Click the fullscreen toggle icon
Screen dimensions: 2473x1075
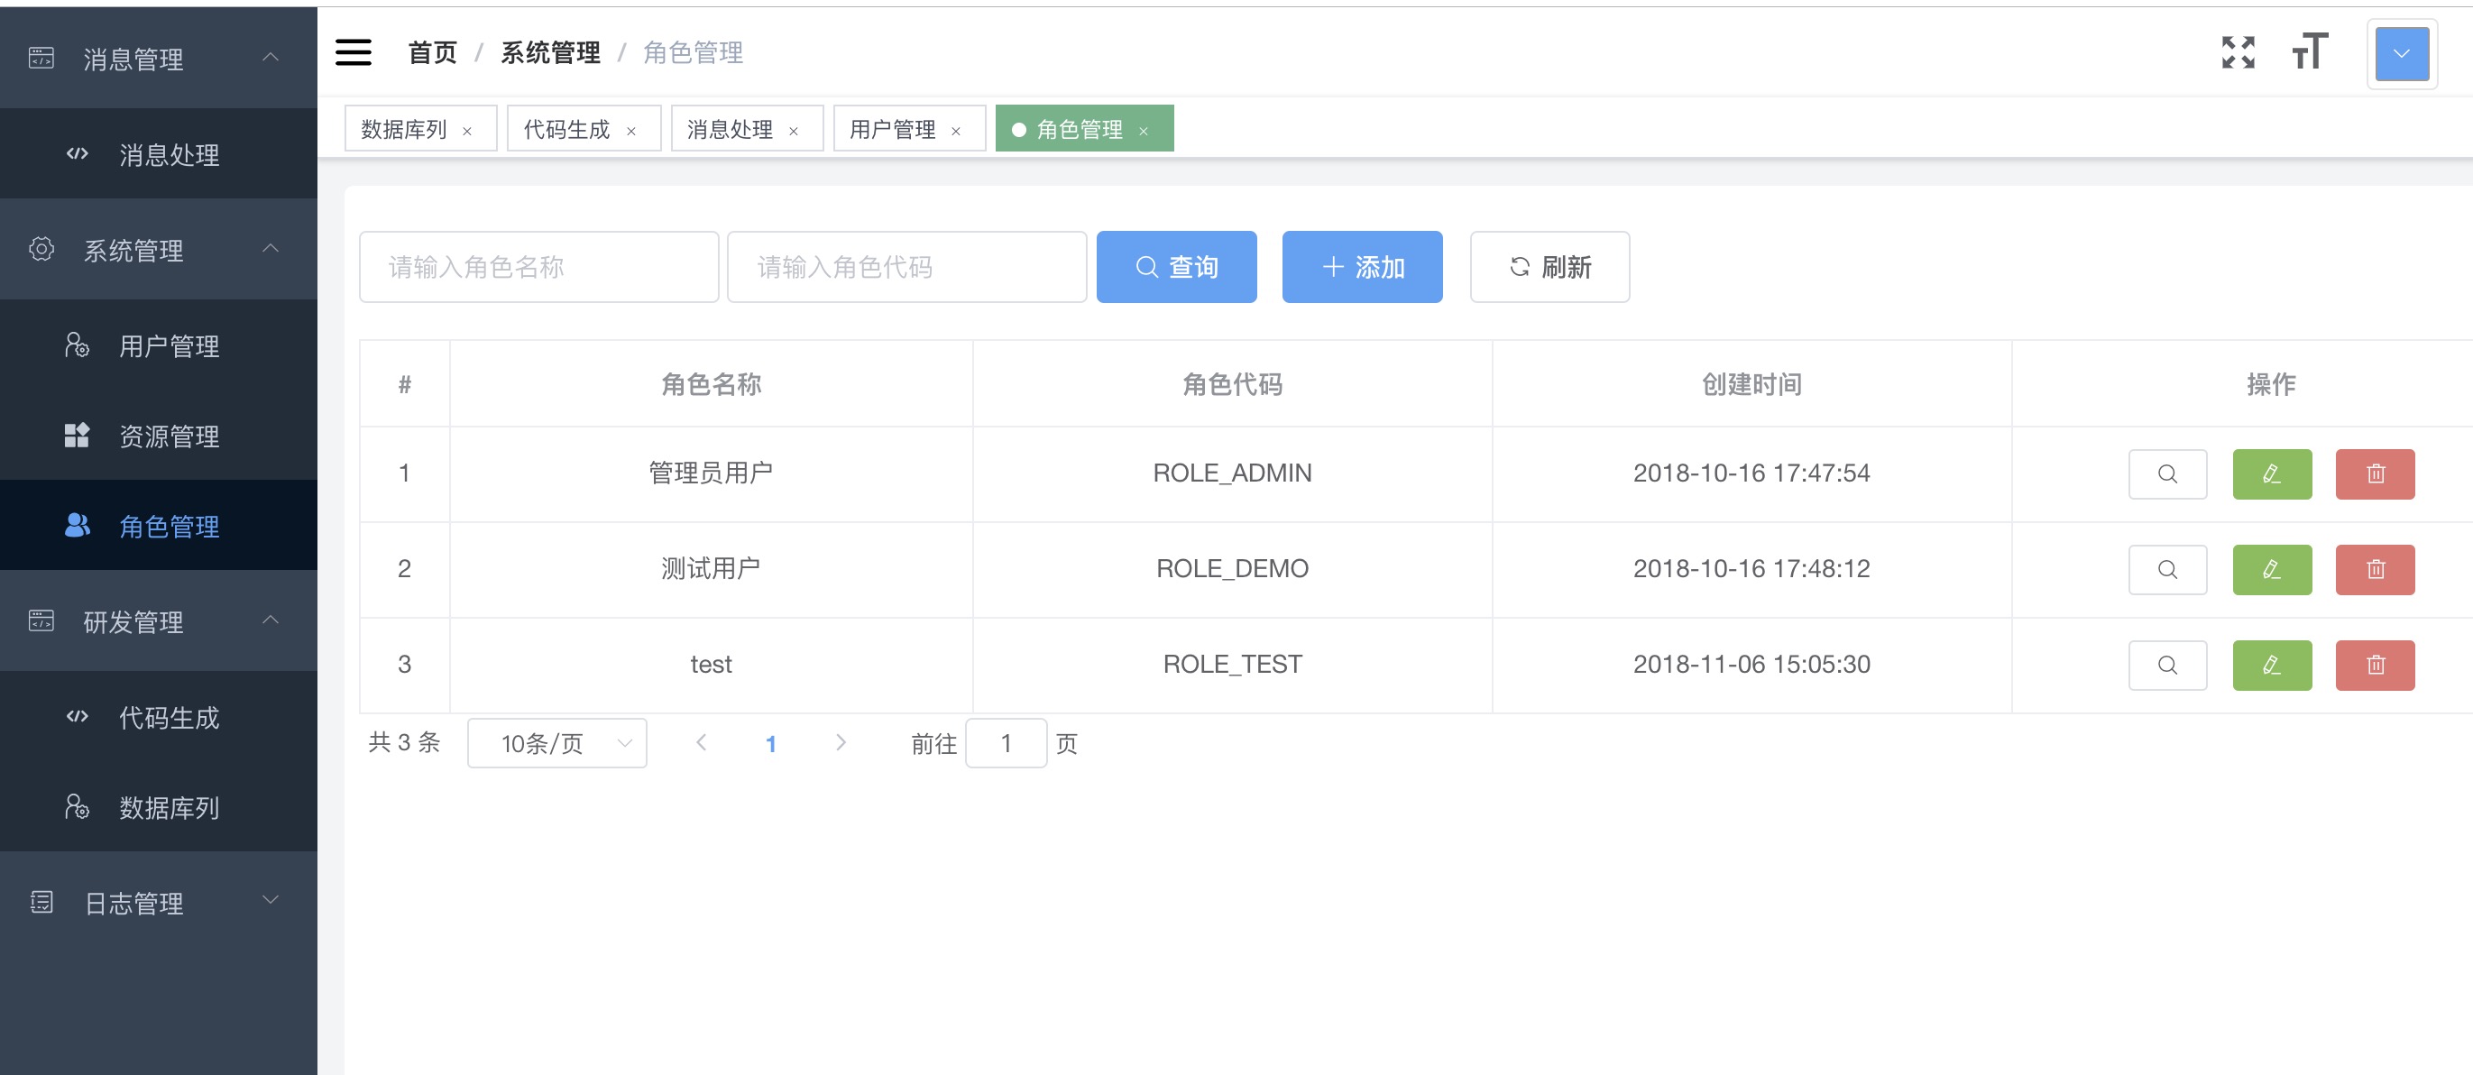tap(2238, 51)
